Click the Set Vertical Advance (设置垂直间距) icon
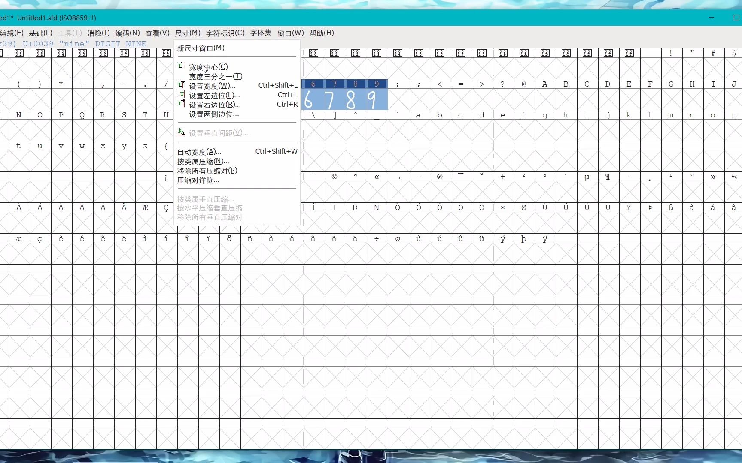 (181, 132)
